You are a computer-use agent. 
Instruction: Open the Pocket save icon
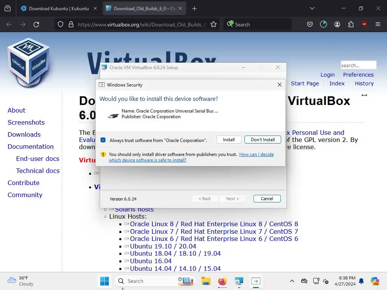click(x=310, y=24)
